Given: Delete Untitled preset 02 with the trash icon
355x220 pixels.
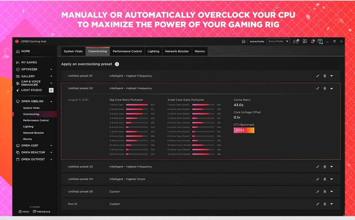Looking at the screenshot, I should [325, 89].
